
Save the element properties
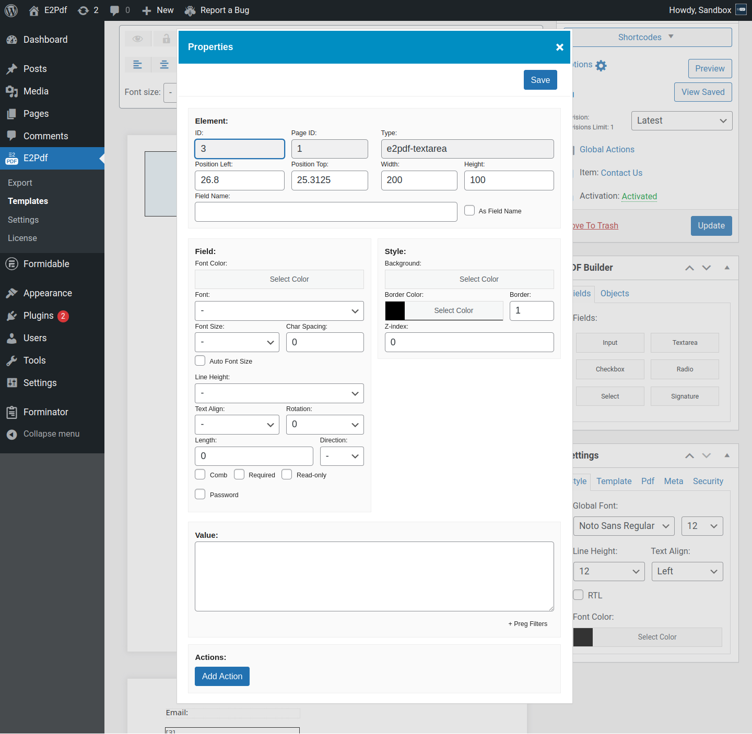tap(540, 80)
